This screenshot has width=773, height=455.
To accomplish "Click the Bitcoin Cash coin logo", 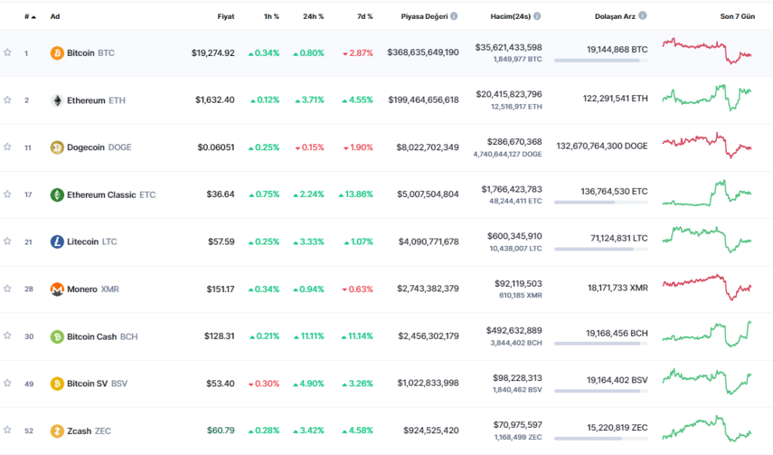I will 57,337.
